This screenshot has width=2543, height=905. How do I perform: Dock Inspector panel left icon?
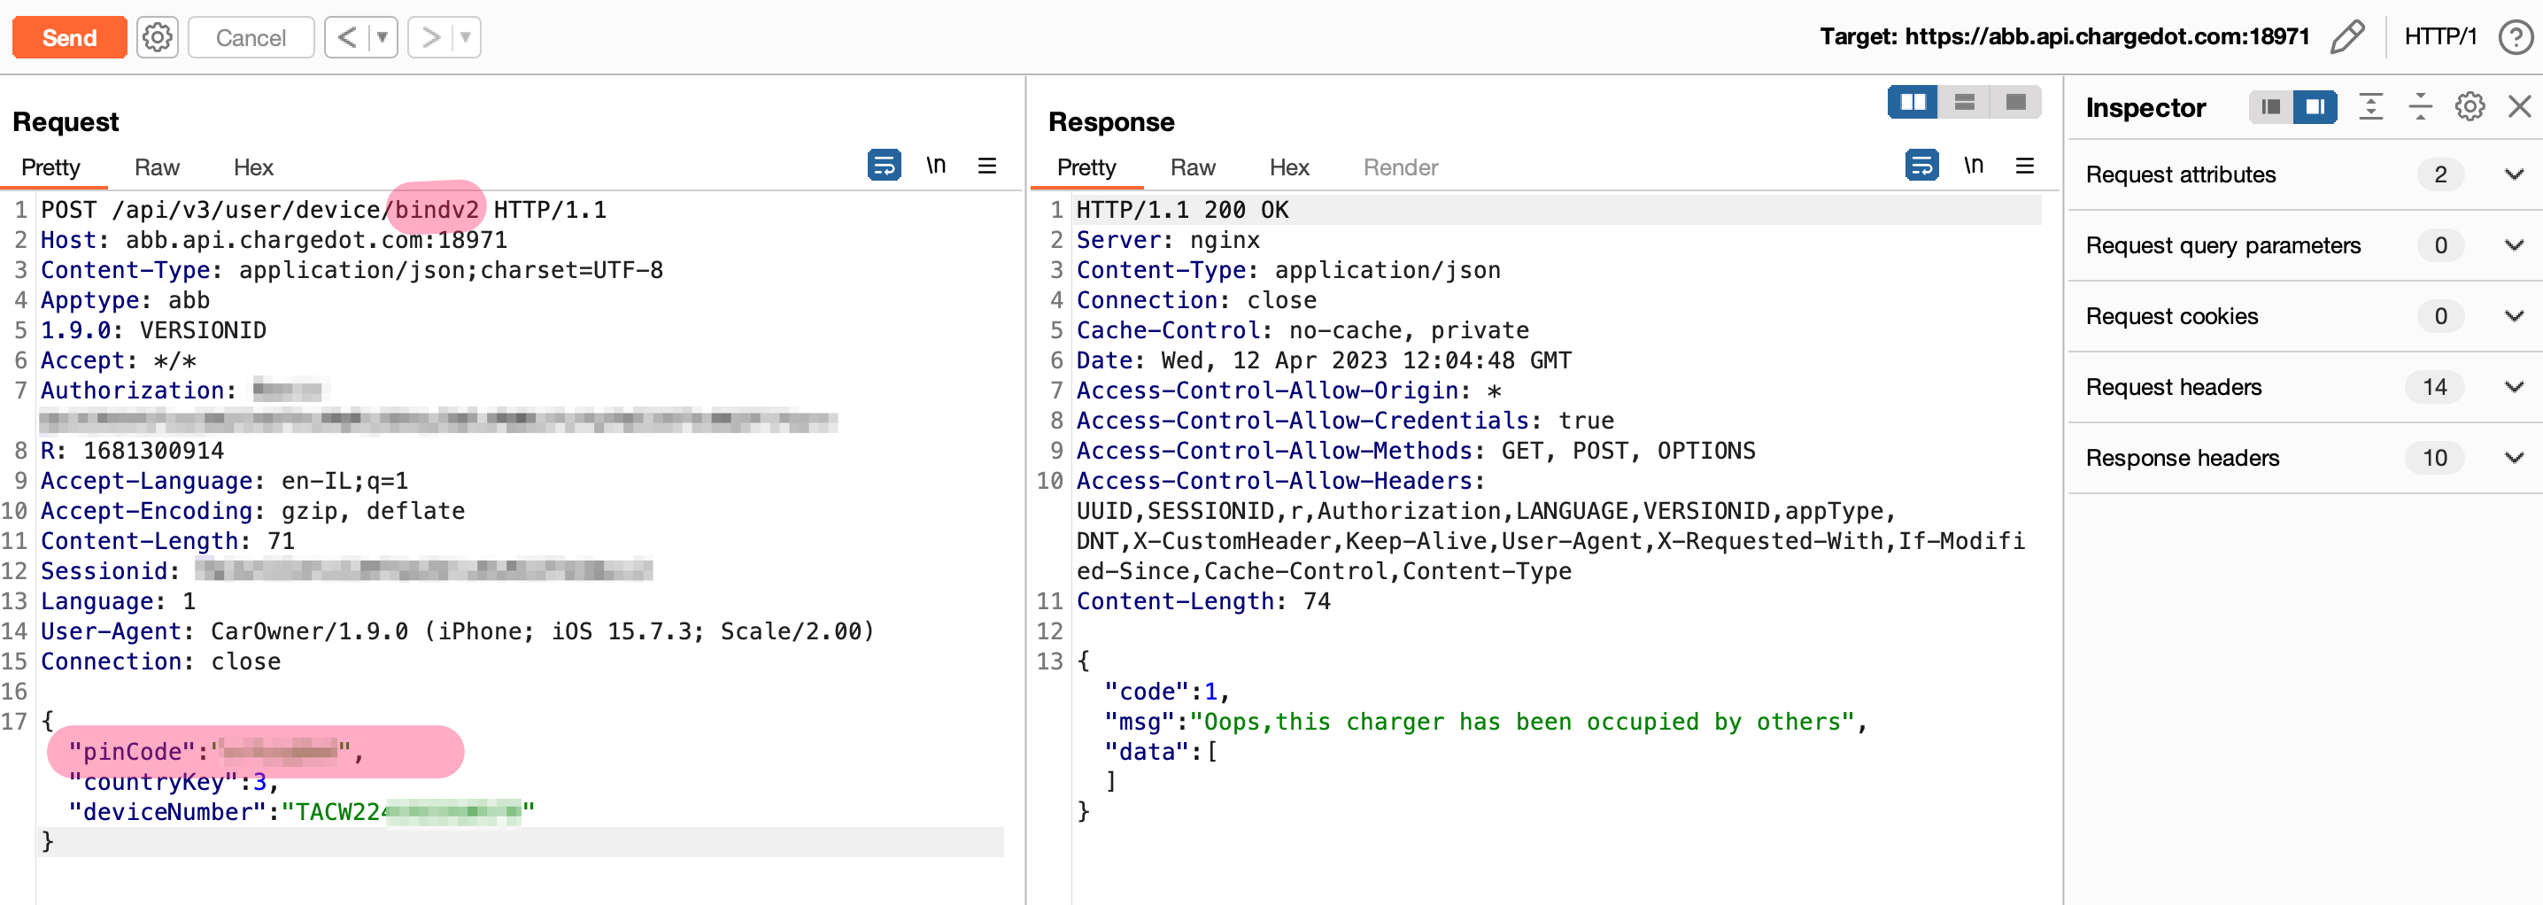click(x=2270, y=106)
